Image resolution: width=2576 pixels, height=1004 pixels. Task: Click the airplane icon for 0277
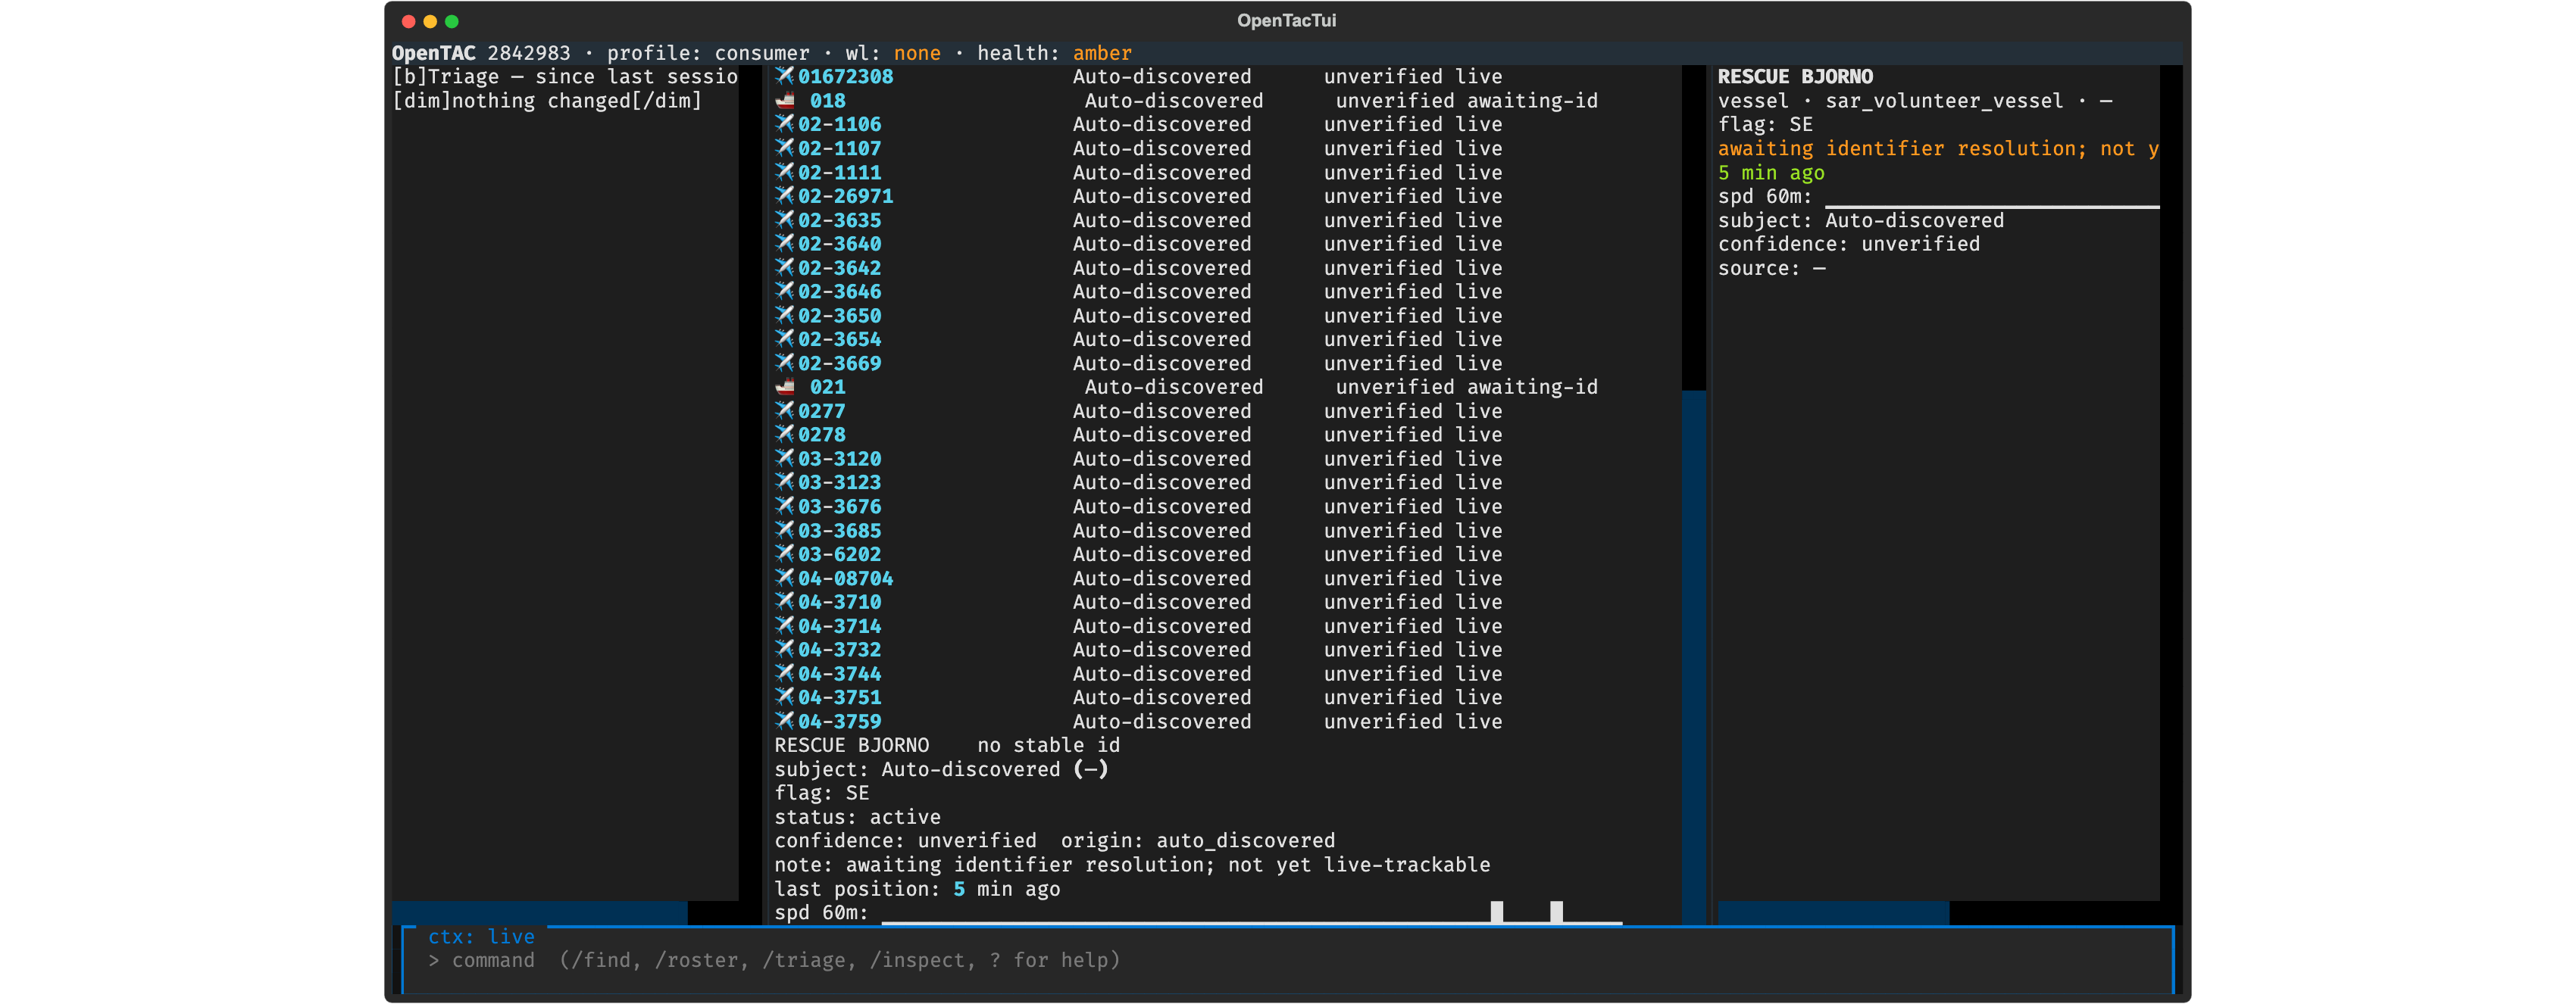click(785, 412)
